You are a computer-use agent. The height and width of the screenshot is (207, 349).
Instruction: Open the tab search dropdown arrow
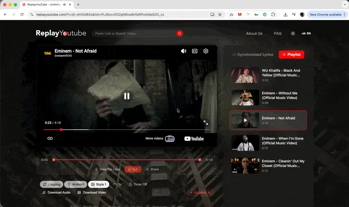345,4
